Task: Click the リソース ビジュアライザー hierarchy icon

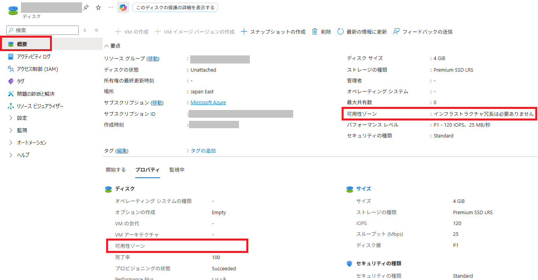Action: click(11, 106)
